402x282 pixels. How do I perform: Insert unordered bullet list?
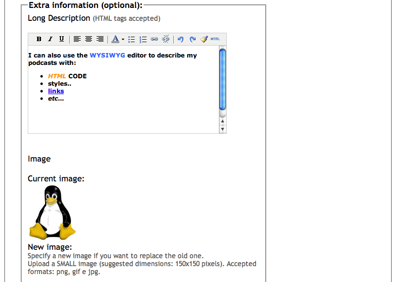pyautogui.click(x=132, y=39)
